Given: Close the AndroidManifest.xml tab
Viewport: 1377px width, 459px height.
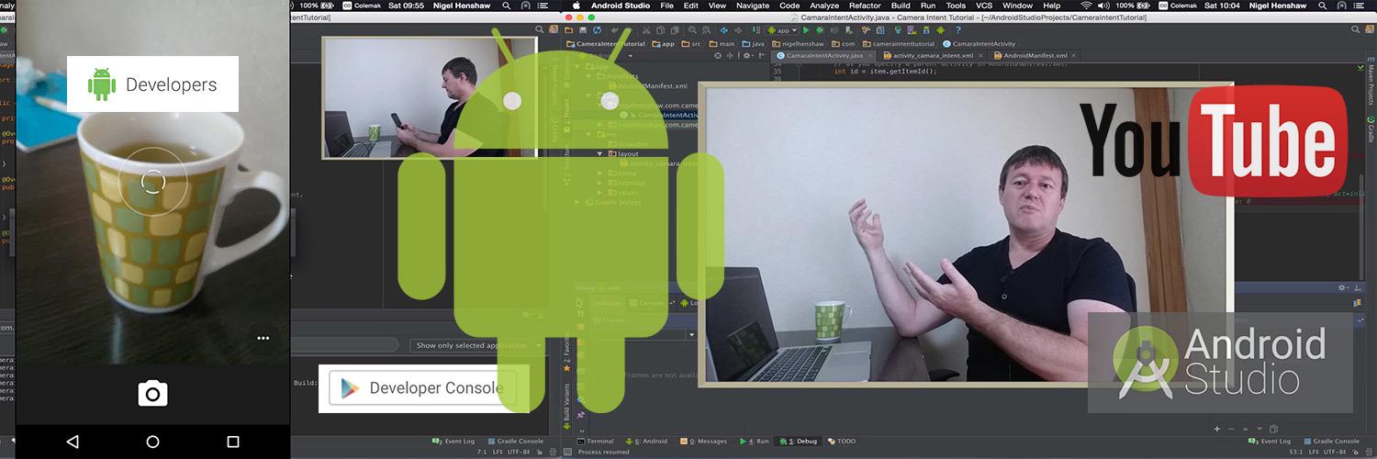Looking at the screenshot, I should (1074, 55).
